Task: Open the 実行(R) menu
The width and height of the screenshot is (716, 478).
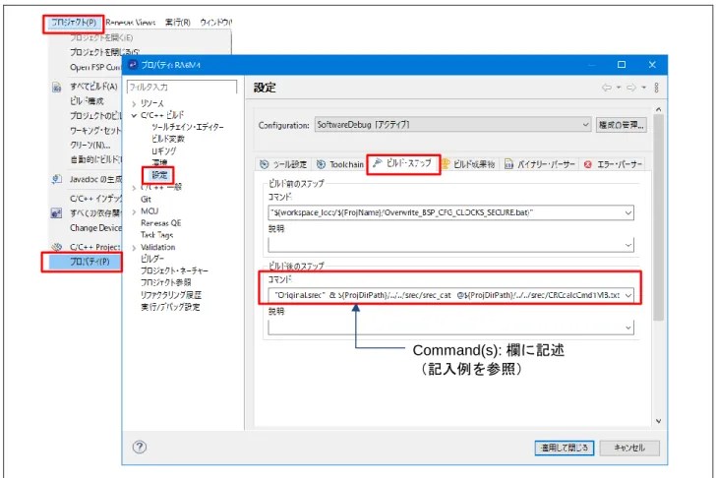Action: [x=178, y=23]
